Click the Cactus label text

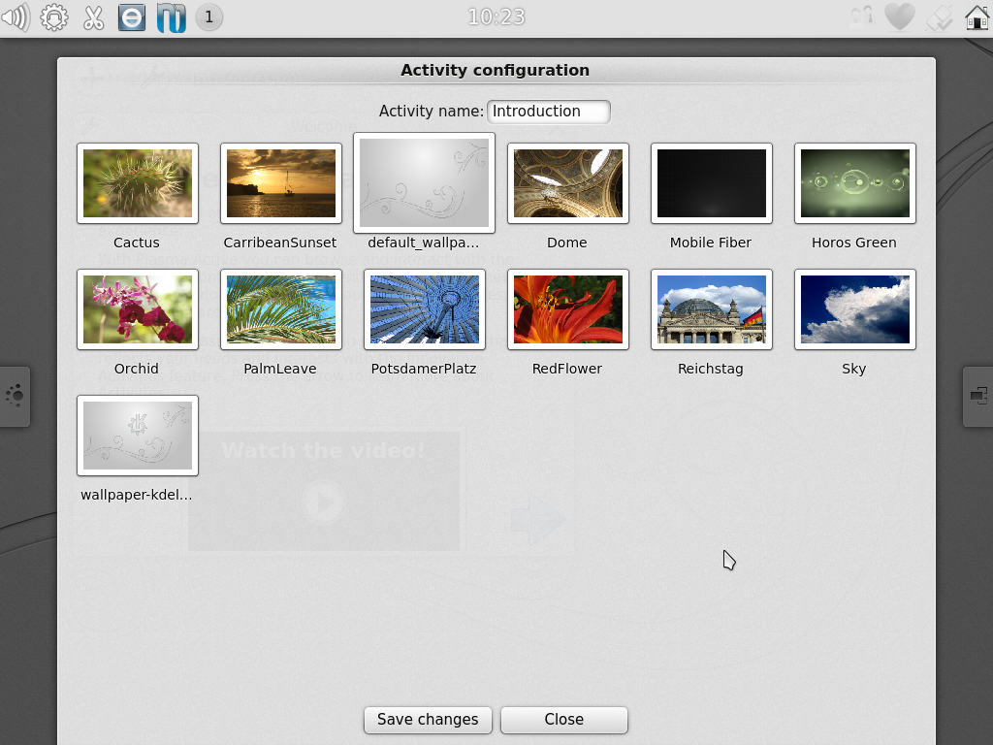pos(137,243)
